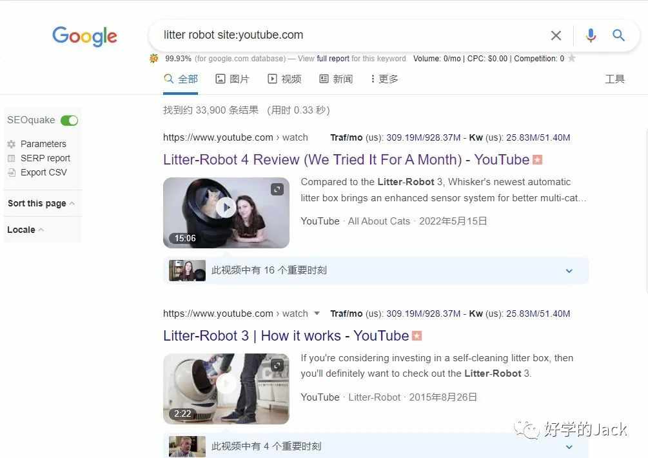Start voice search with microphone icon
Image resolution: width=648 pixels, height=458 pixels.
tap(591, 35)
